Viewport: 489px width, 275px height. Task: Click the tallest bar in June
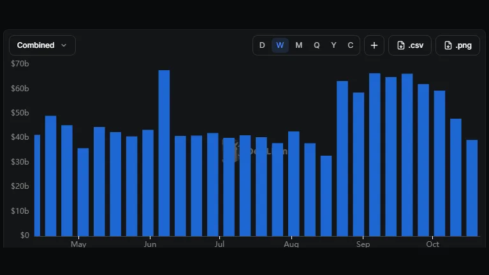point(164,153)
